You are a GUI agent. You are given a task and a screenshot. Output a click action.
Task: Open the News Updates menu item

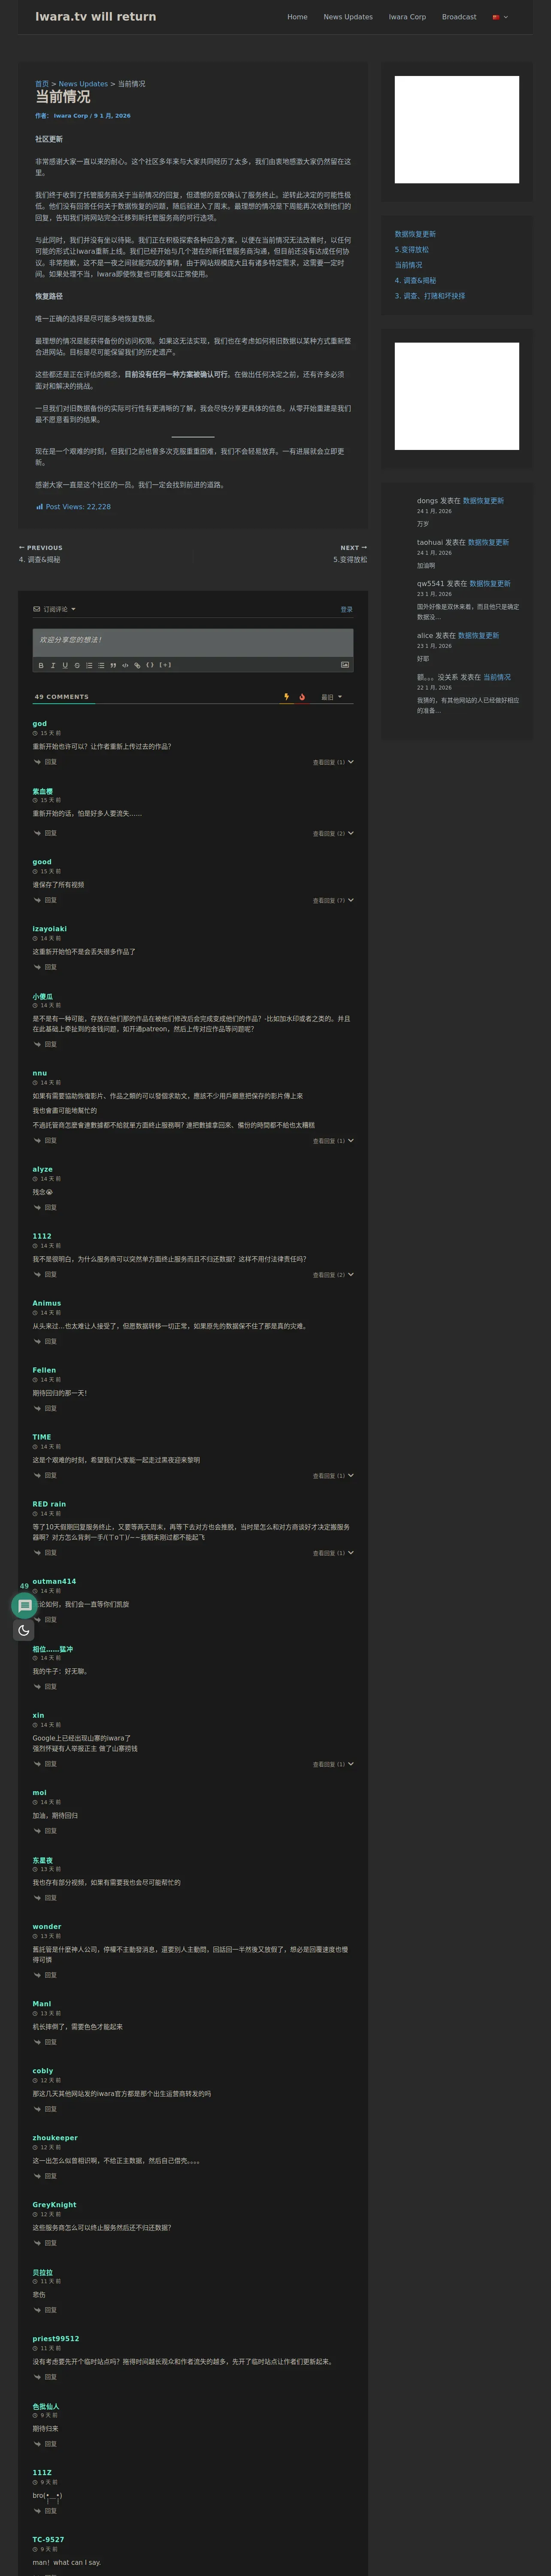348,17
